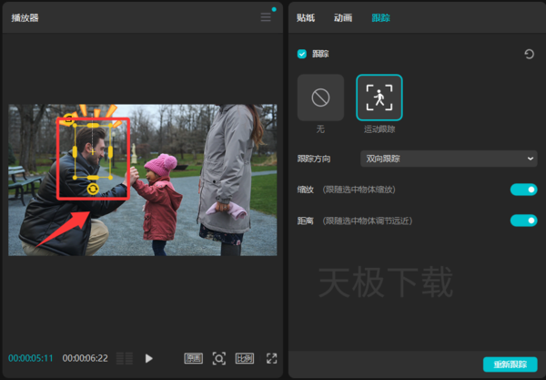Click the total duration 00:00:06:22
This screenshot has width=546, height=380.
(x=85, y=358)
